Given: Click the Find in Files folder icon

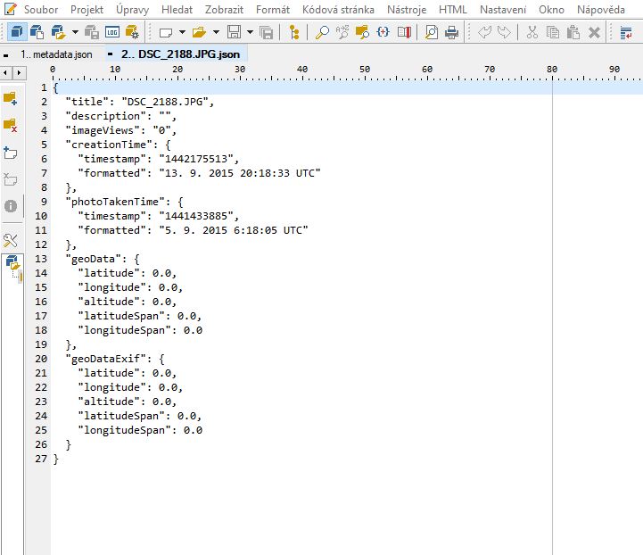Looking at the screenshot, I should tap(363, 33).
